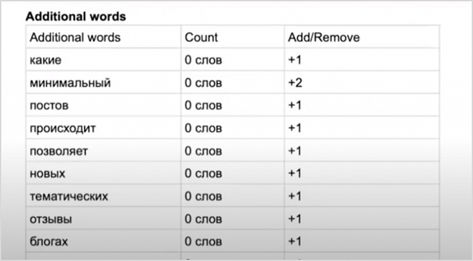473x261 pixels.
Task: Select the word cell "блогах"
Action: pyautogui.click(x=48, y=242)
